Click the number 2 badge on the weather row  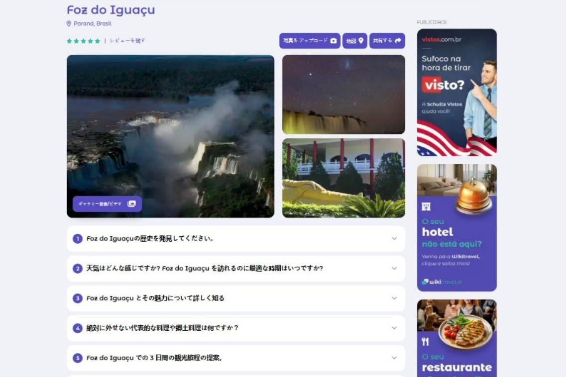[x=78, y=269]
